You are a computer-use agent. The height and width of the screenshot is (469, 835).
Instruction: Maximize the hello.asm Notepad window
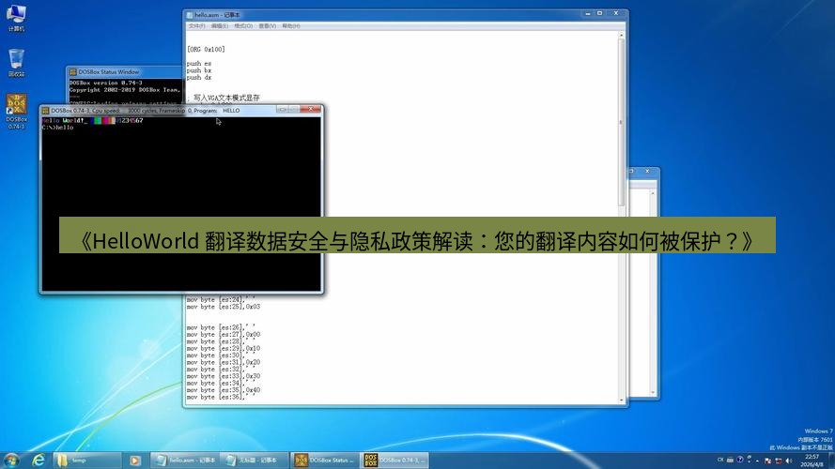599,13
